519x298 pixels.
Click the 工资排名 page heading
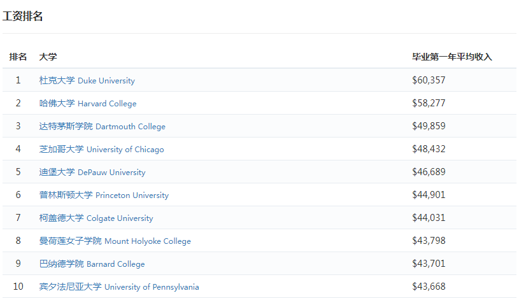tap(23, 17)
